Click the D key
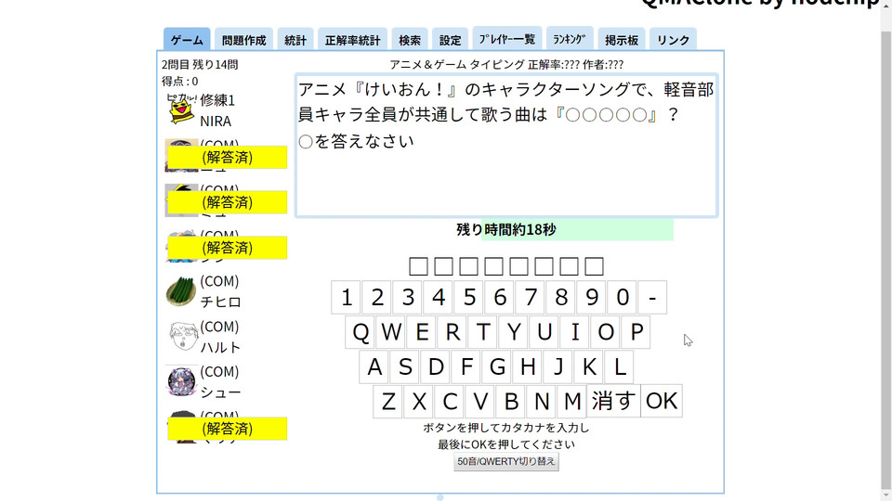The image size is (892, 501). coord(437,367)
